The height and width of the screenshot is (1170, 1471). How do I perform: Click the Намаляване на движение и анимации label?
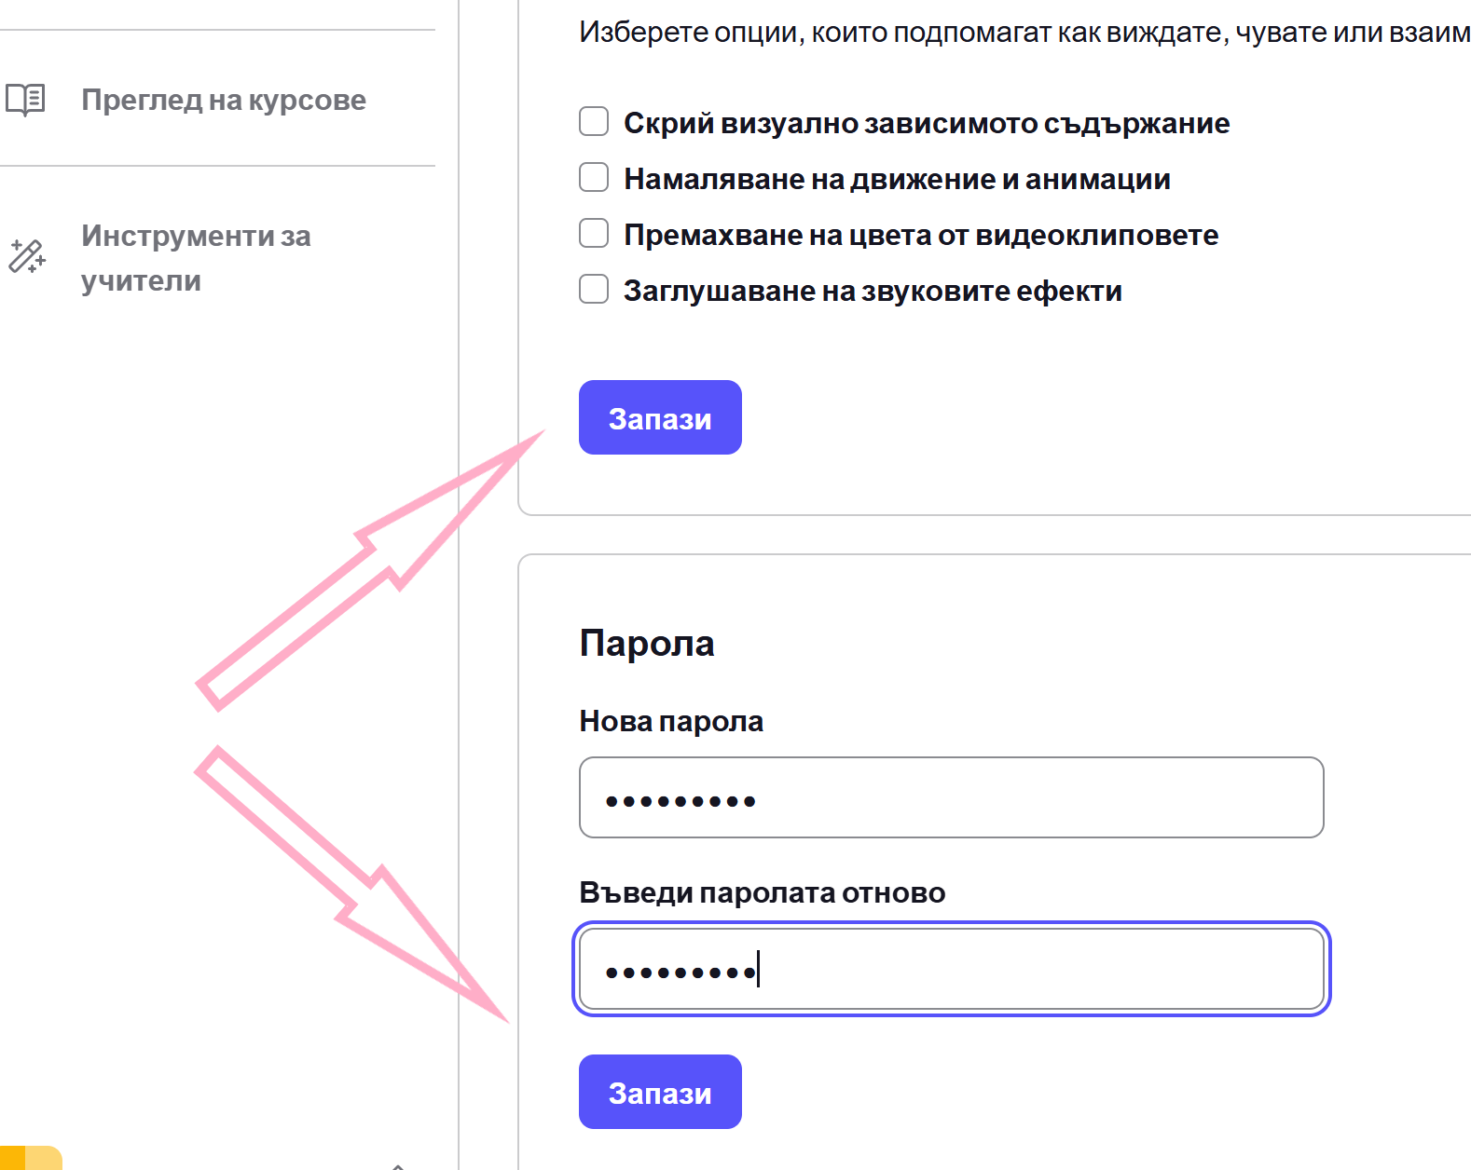tap(897, 179)
